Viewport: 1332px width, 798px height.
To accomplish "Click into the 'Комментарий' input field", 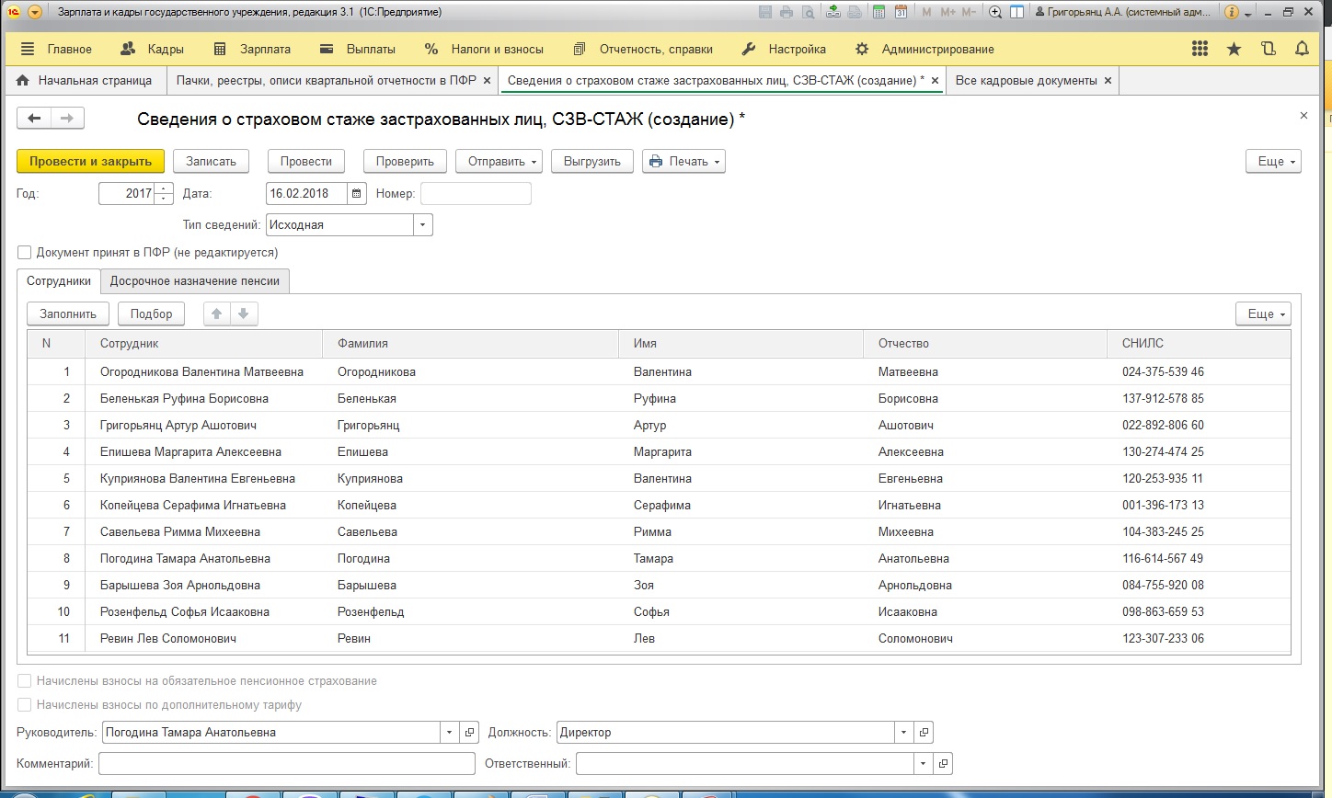I will 286,764.
